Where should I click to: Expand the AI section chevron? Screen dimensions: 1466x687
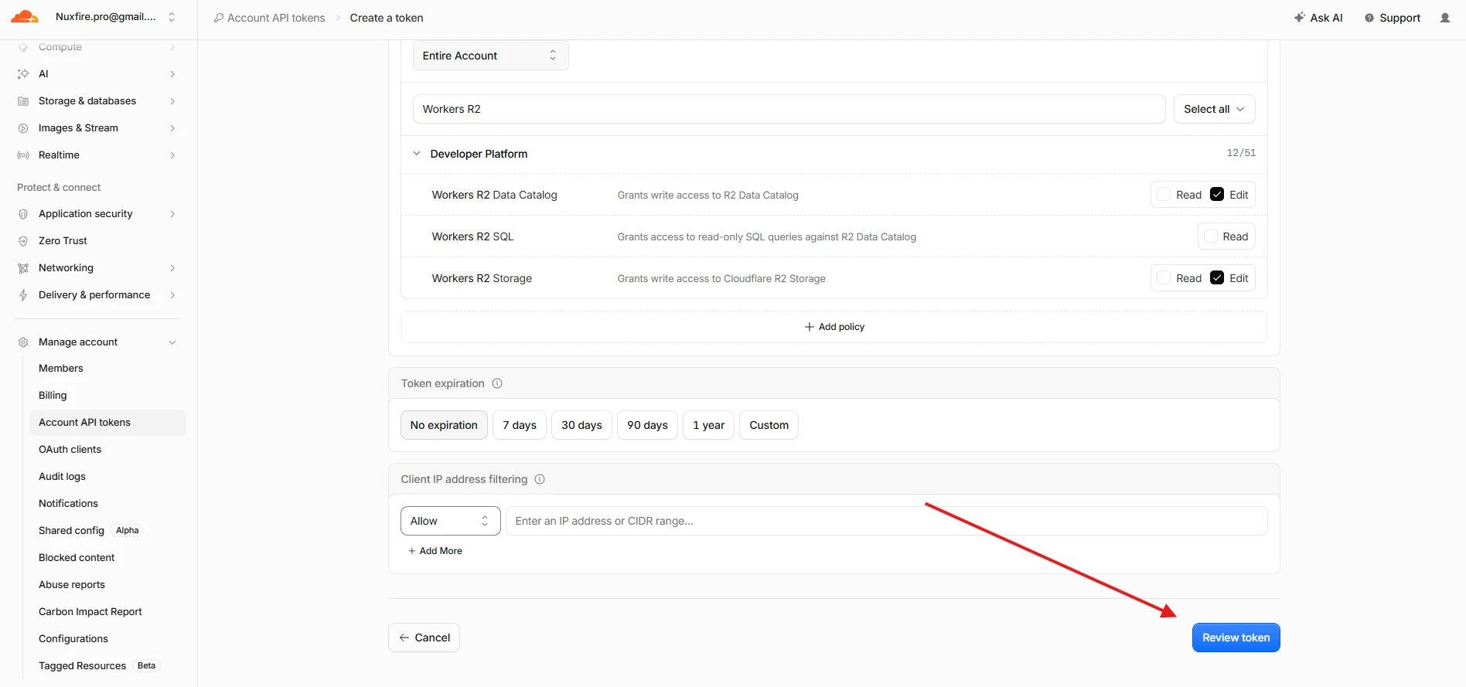(x=172, y=74)
